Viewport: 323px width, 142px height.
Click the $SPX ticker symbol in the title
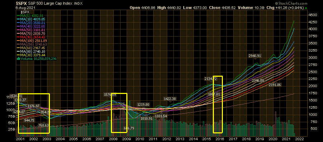21,4
